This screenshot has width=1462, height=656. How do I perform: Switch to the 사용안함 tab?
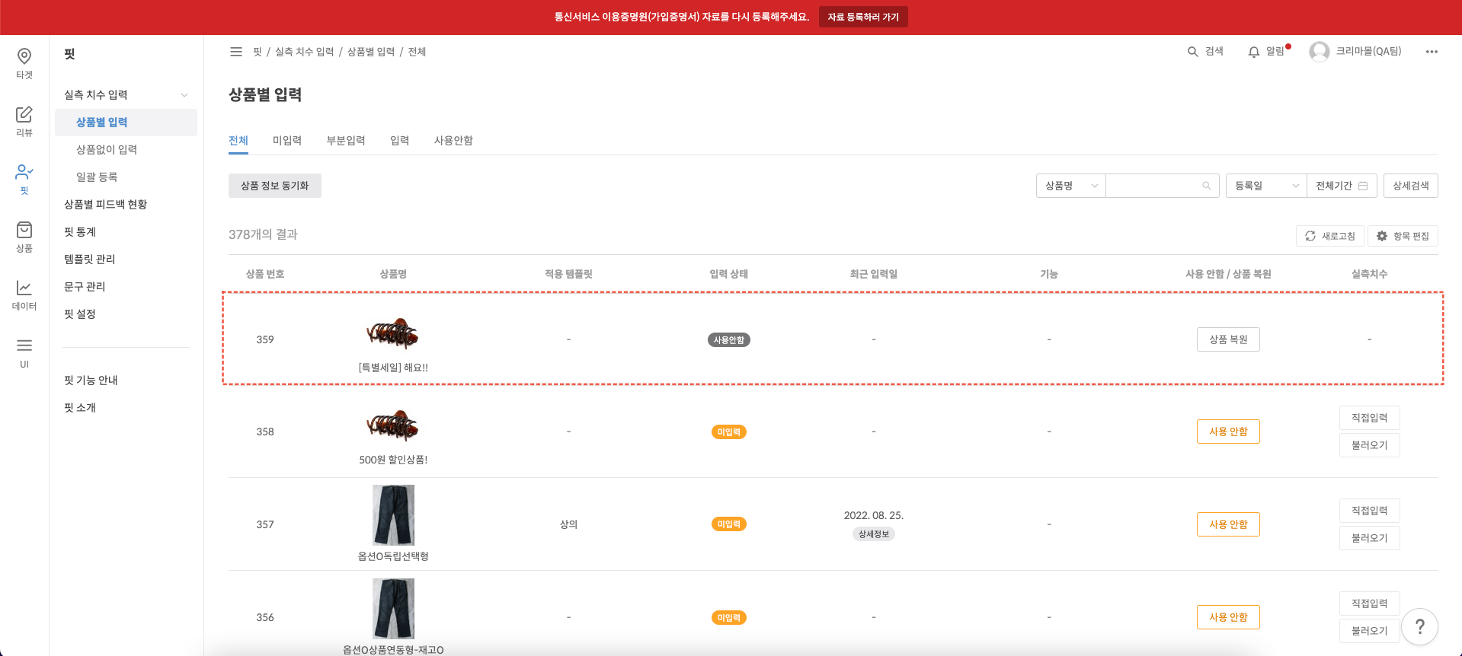pos(453,141)
